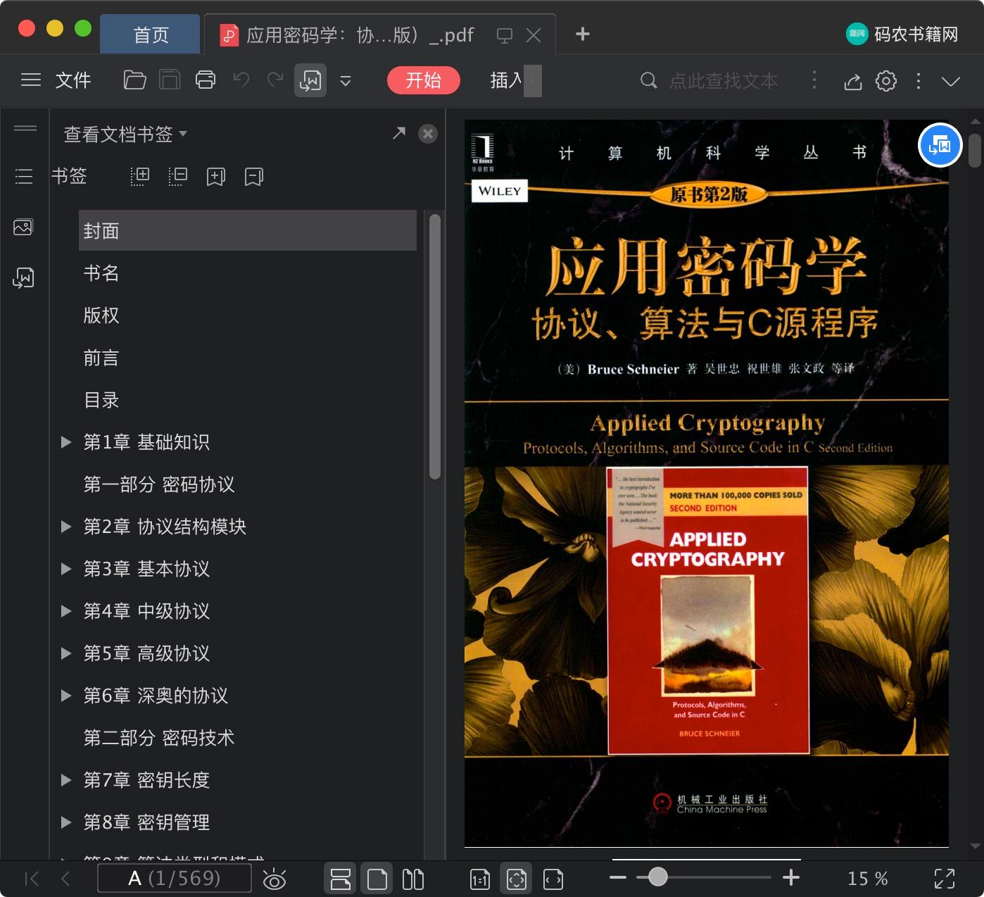Click the page number field A (1/569)

tap(175, 878)
